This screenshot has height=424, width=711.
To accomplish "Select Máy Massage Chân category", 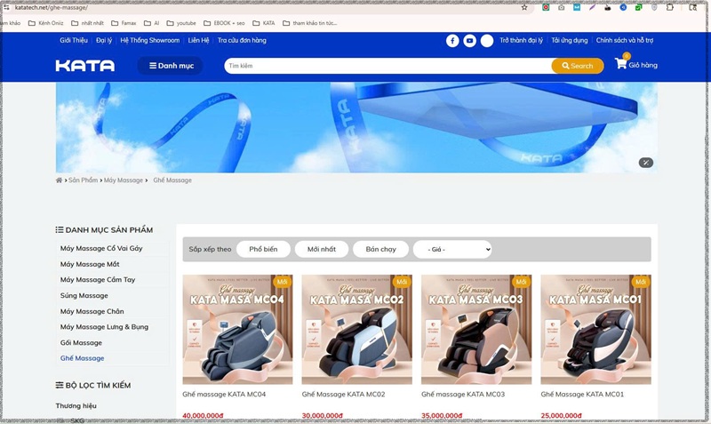I will click(x=92, y=311).
